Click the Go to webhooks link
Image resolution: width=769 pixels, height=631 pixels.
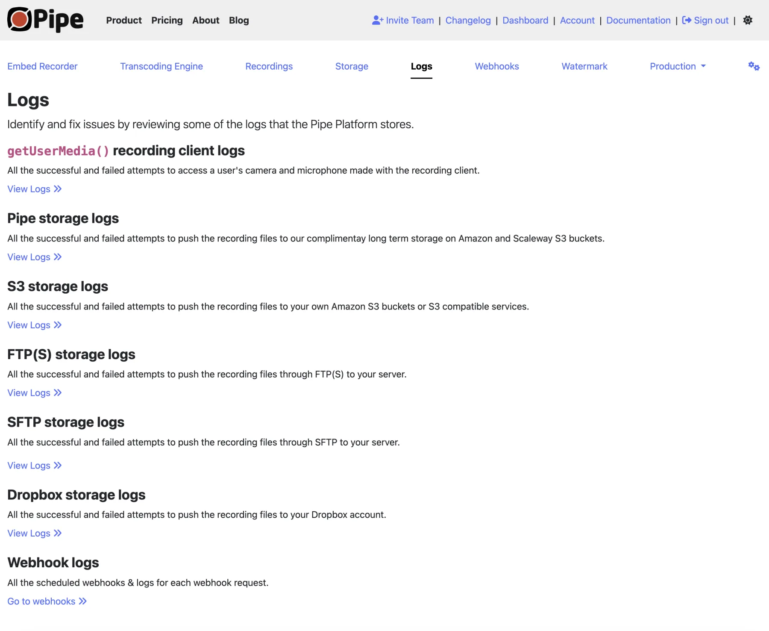coord(47,601)
